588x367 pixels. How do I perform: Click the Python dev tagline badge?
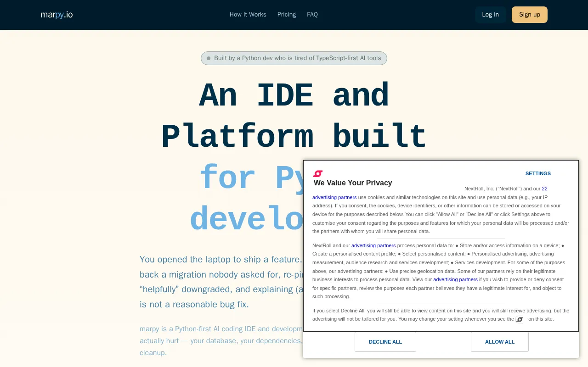294,58
